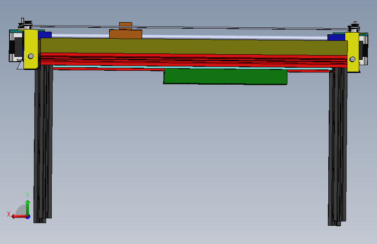This screenshot has height=244, width=377.
Task: Select the blue block beside right bracket
Action: pos(337,37)
